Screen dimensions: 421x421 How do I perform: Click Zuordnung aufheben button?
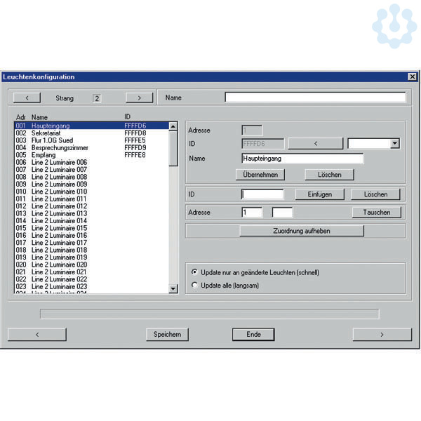click(301, 231)
